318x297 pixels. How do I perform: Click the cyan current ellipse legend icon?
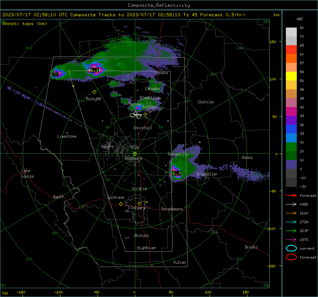(x=291, y=248)
